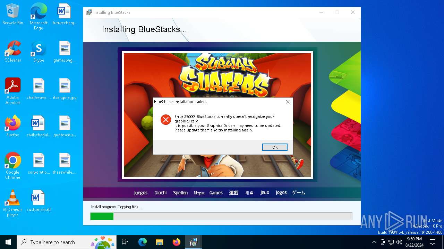Click Install progress: Copying files text
Screen dimensions: 444x249
coord(118,207)
